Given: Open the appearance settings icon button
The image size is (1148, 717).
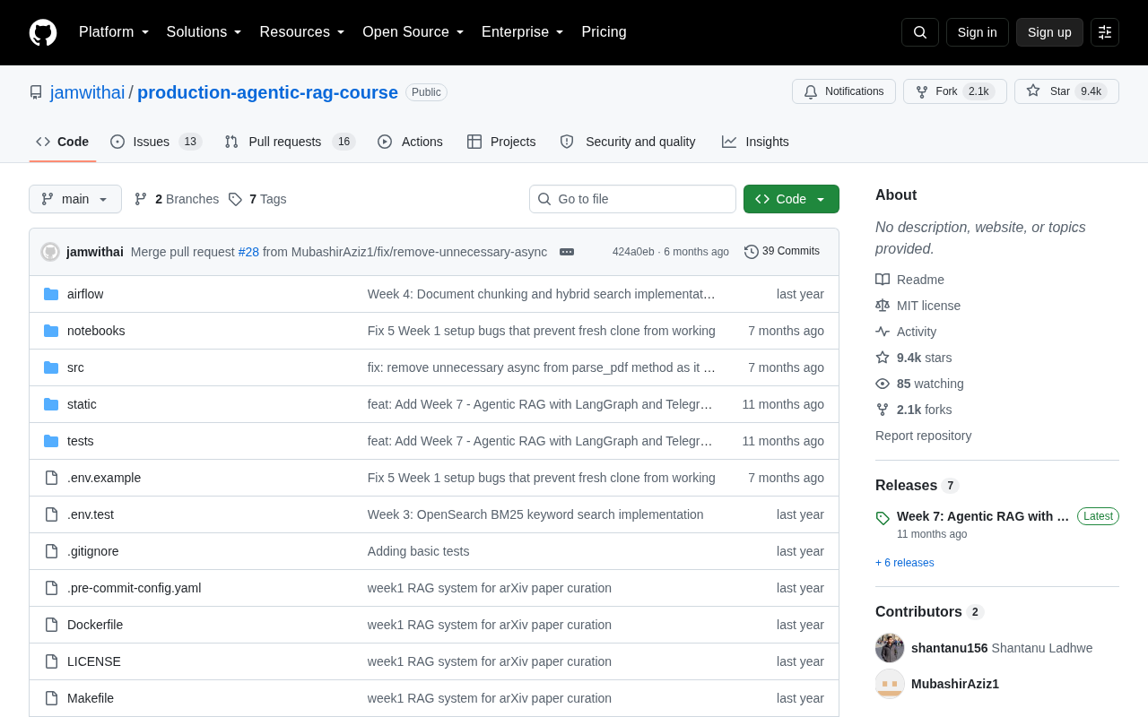Looking at the screenshot, I should 1105,32.
